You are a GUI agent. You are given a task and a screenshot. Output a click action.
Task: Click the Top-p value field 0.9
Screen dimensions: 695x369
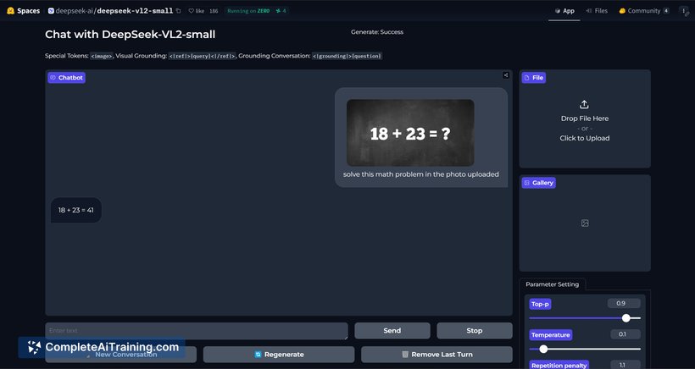click(x=624, y=304)
